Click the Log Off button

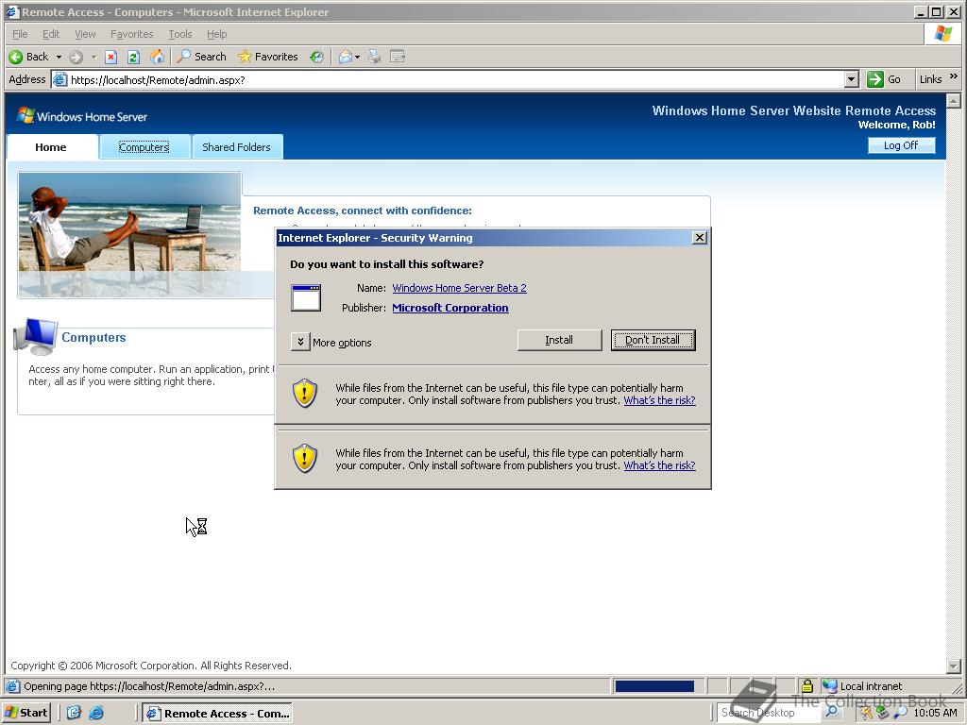pyautogui.click(x=901, y=145)
